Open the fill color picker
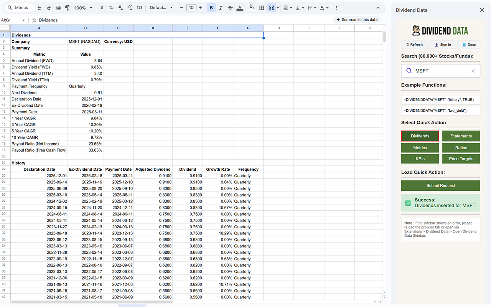 (x=252, y=7)
